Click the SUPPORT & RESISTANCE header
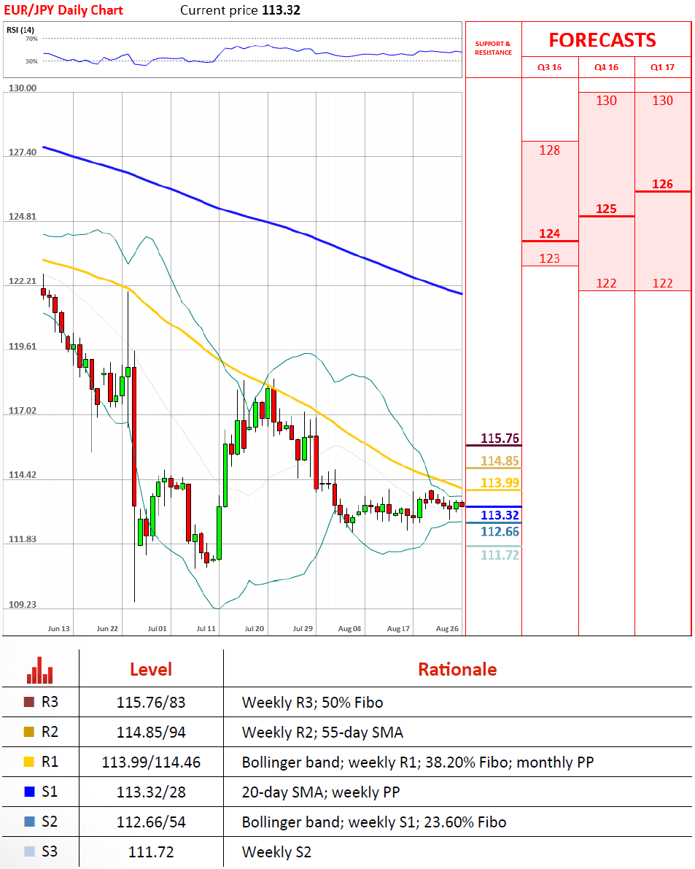 click(494, 48)
